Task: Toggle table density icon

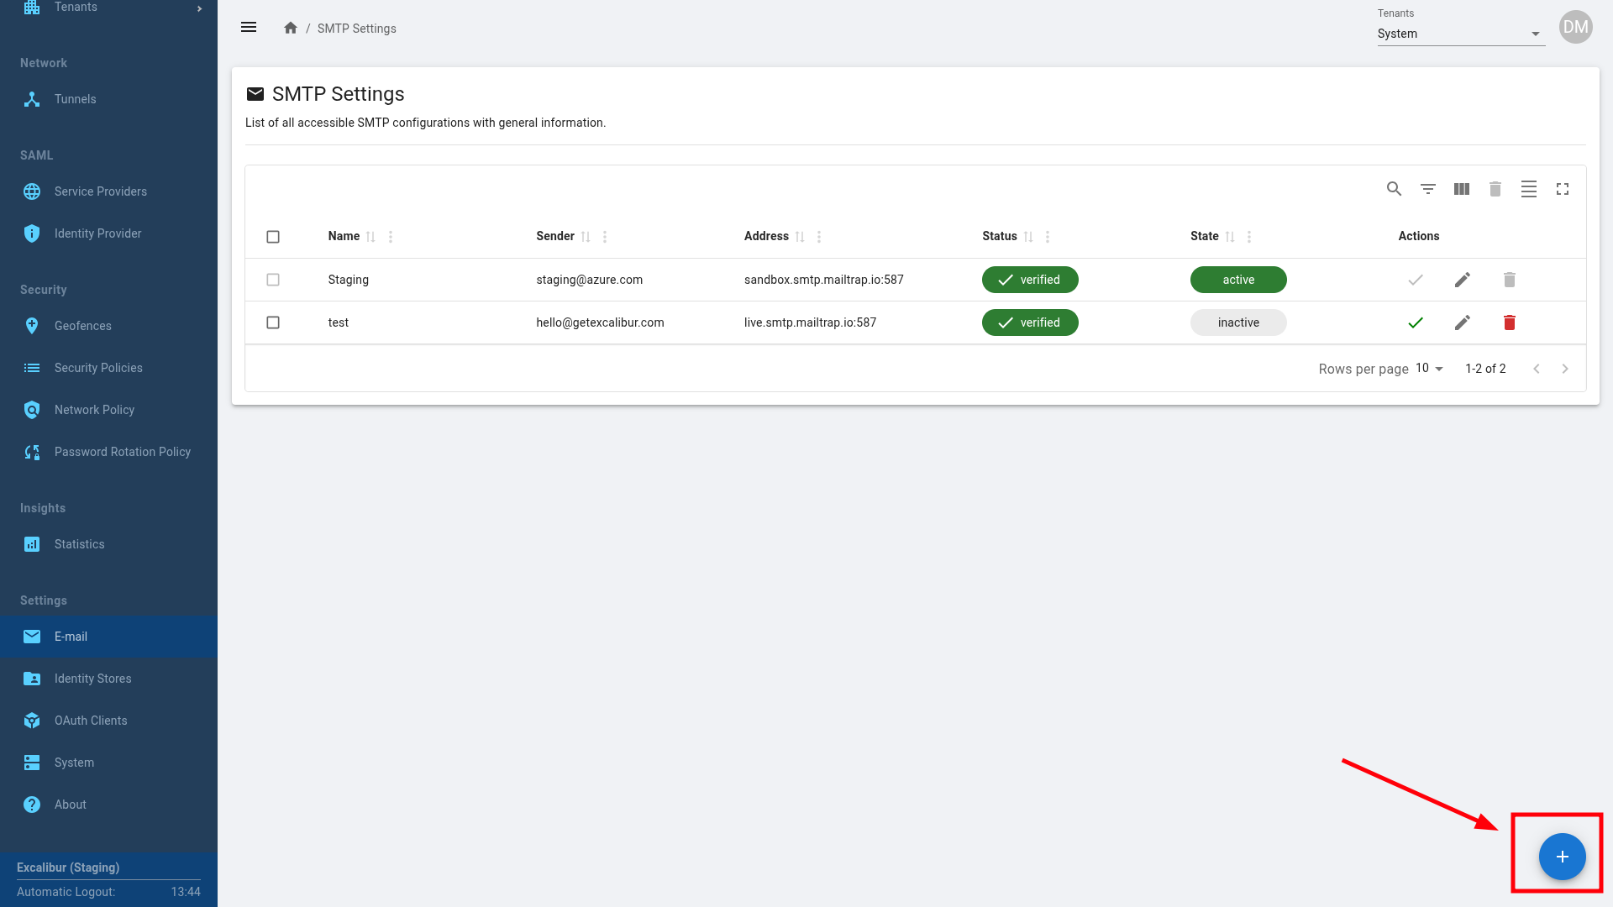Action: pos(1528,189)
